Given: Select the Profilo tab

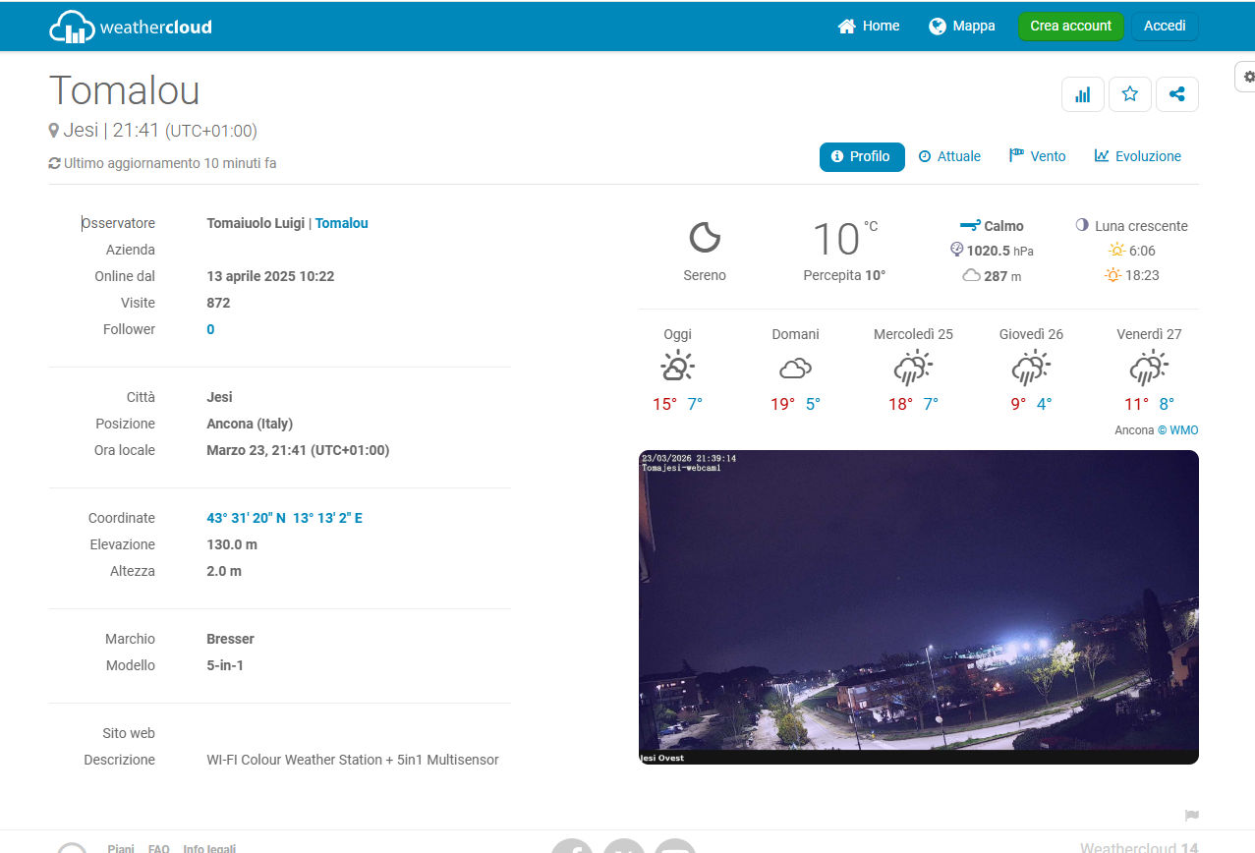Looking at the screenshot, I should point(861,157).
